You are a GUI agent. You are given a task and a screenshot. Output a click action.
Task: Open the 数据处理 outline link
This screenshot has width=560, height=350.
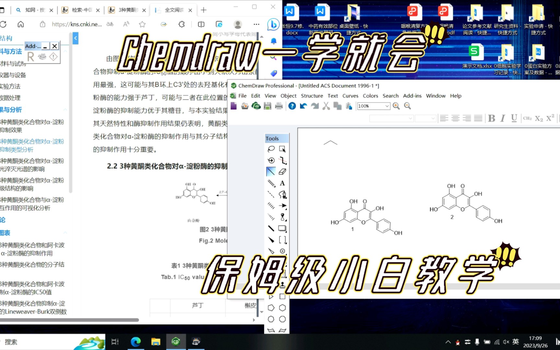tap(10, 98)
